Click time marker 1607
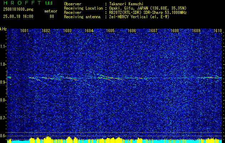Viewport: 225px width, 143px height. 153,31
